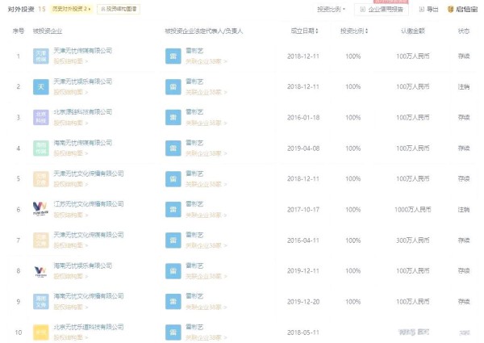Screen dimensions: 484x343
Task: Open 关联企业38家 link in row 3
Action: [x=207, y=123]
